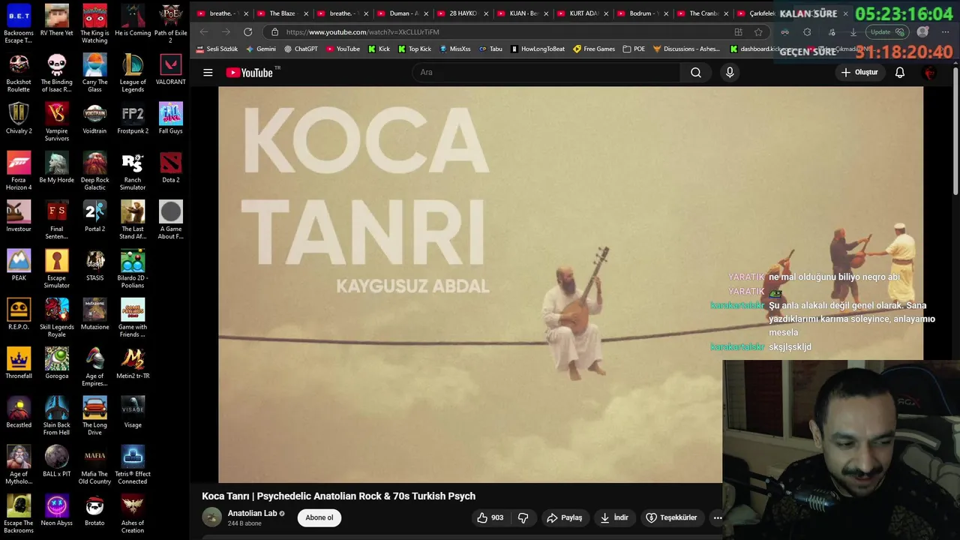
Task: Open ChatGPT bookmark
Action: coord(301,49)
